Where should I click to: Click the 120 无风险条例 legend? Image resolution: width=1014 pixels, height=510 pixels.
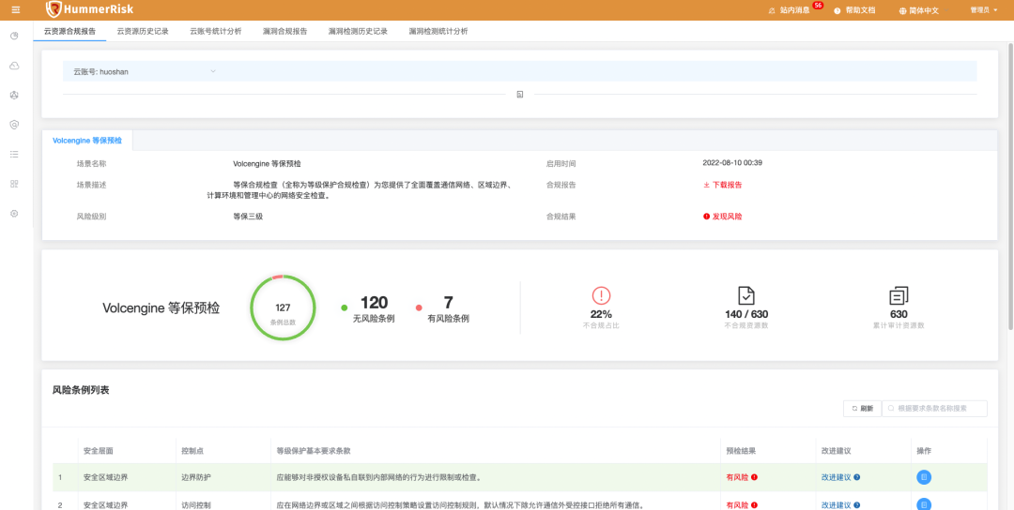point(369,308)
